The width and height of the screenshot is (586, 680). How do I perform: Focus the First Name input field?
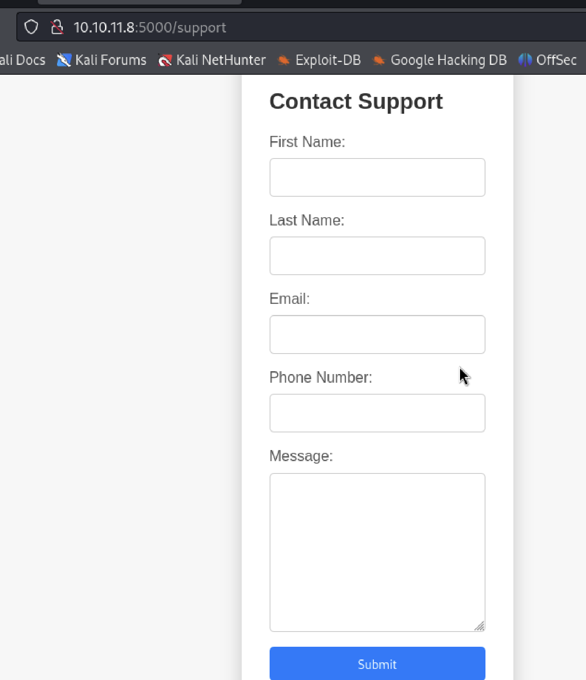(377, 177)
